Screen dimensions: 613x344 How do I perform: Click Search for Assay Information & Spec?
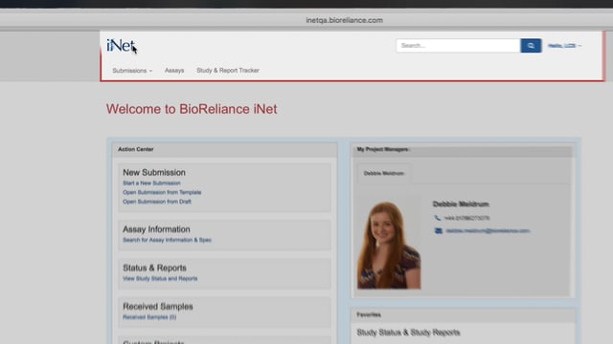[167, 240]
